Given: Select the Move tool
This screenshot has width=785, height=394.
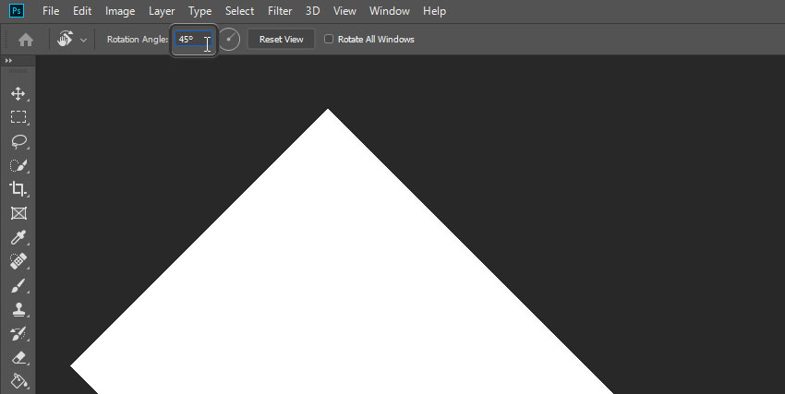Looking at the screenshot, I should [x=18, y=93].
